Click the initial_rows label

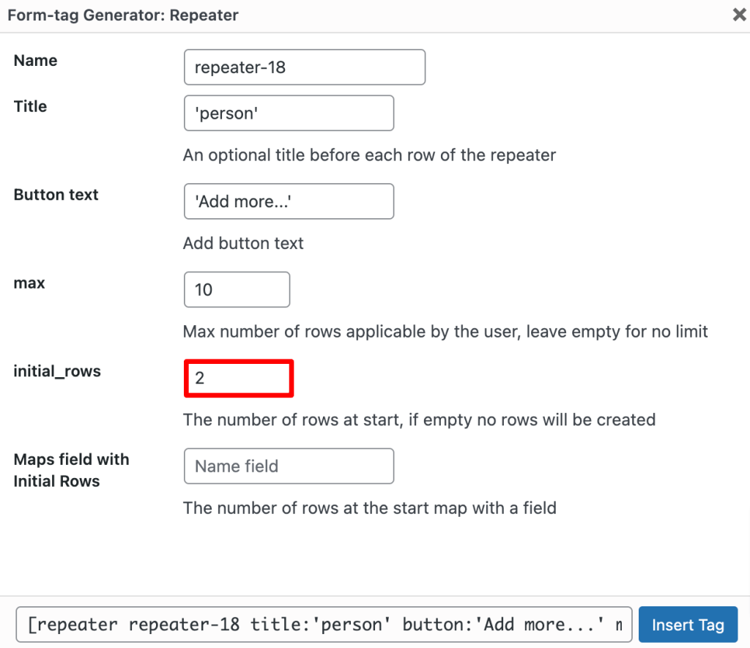tap(56, 371)
